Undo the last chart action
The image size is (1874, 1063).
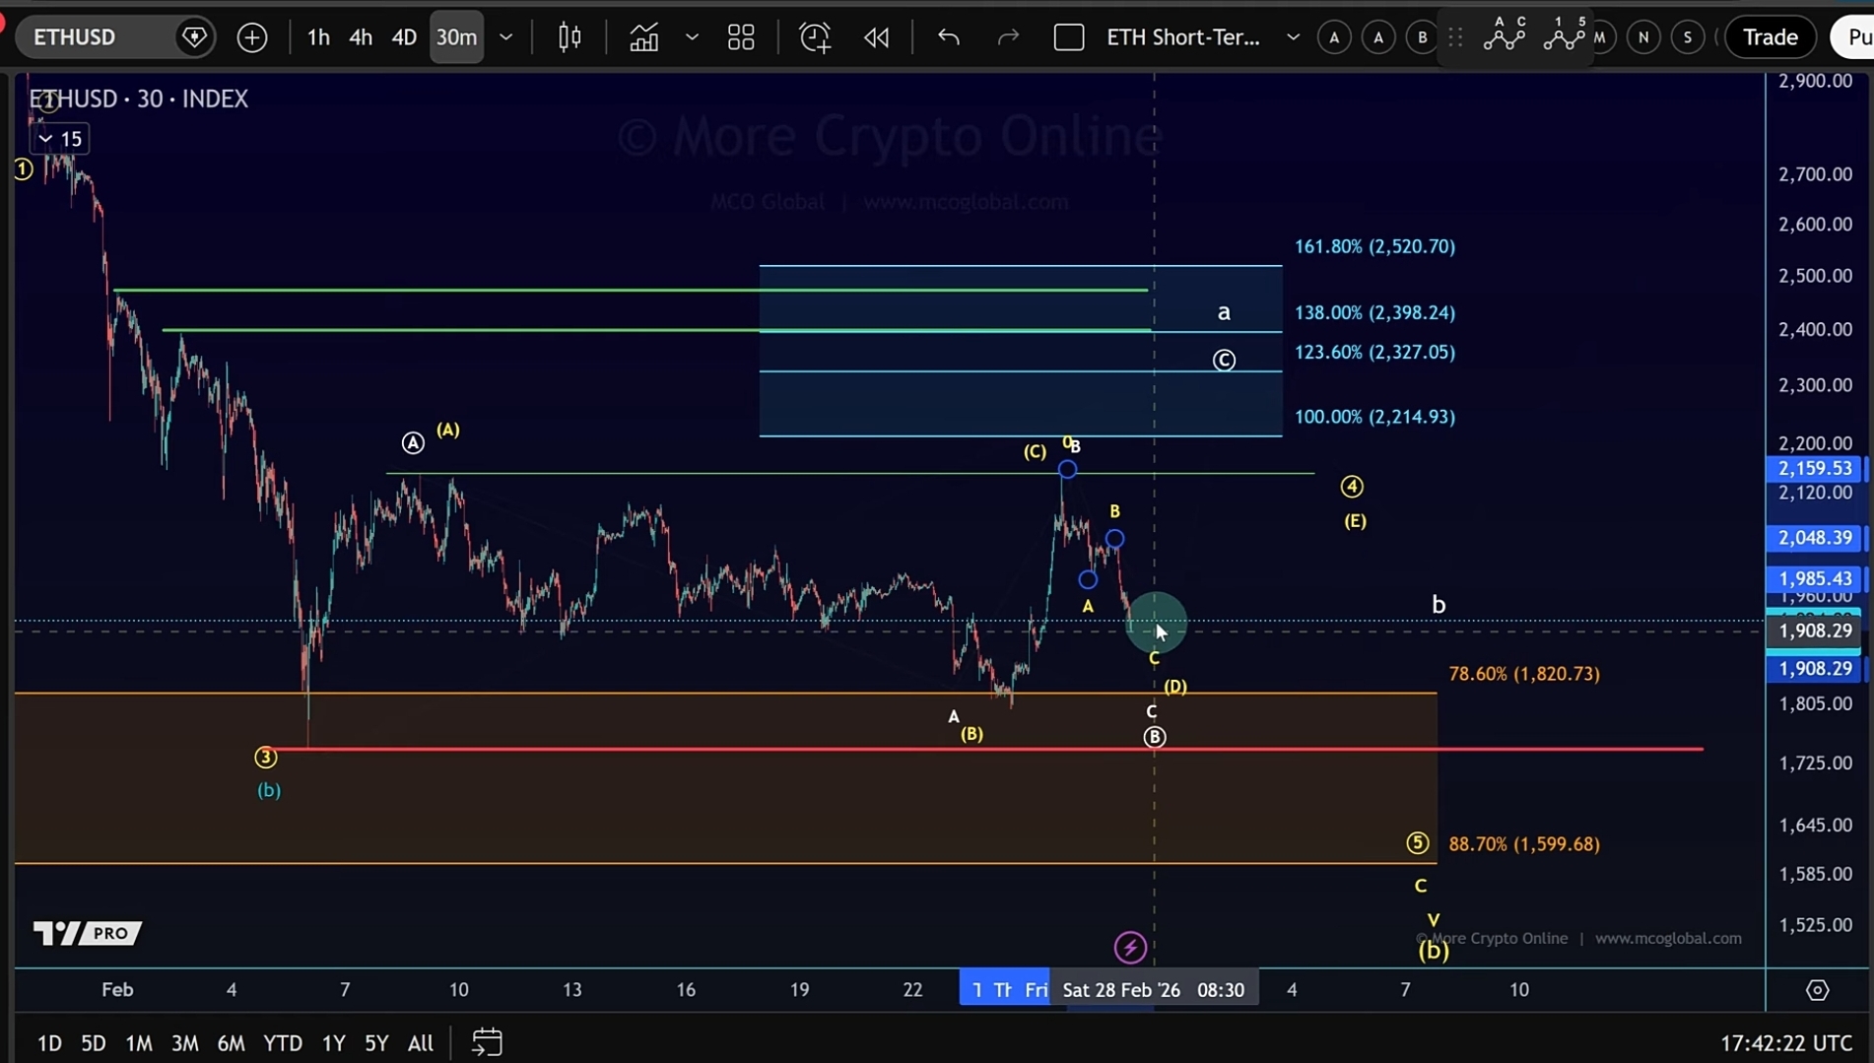click(948, 37)
